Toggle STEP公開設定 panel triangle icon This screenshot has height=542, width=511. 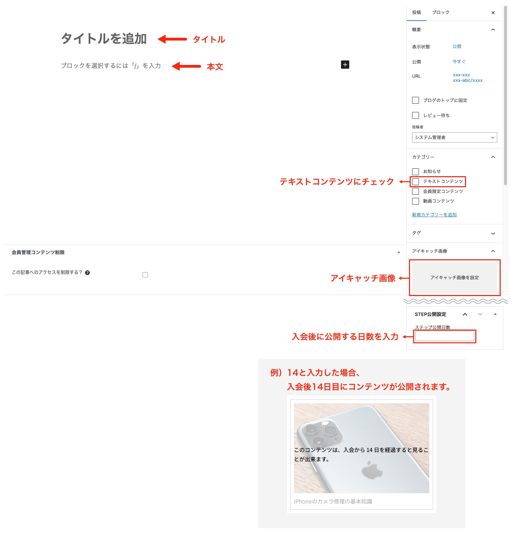pyautogui.click(x=495, y=314)
